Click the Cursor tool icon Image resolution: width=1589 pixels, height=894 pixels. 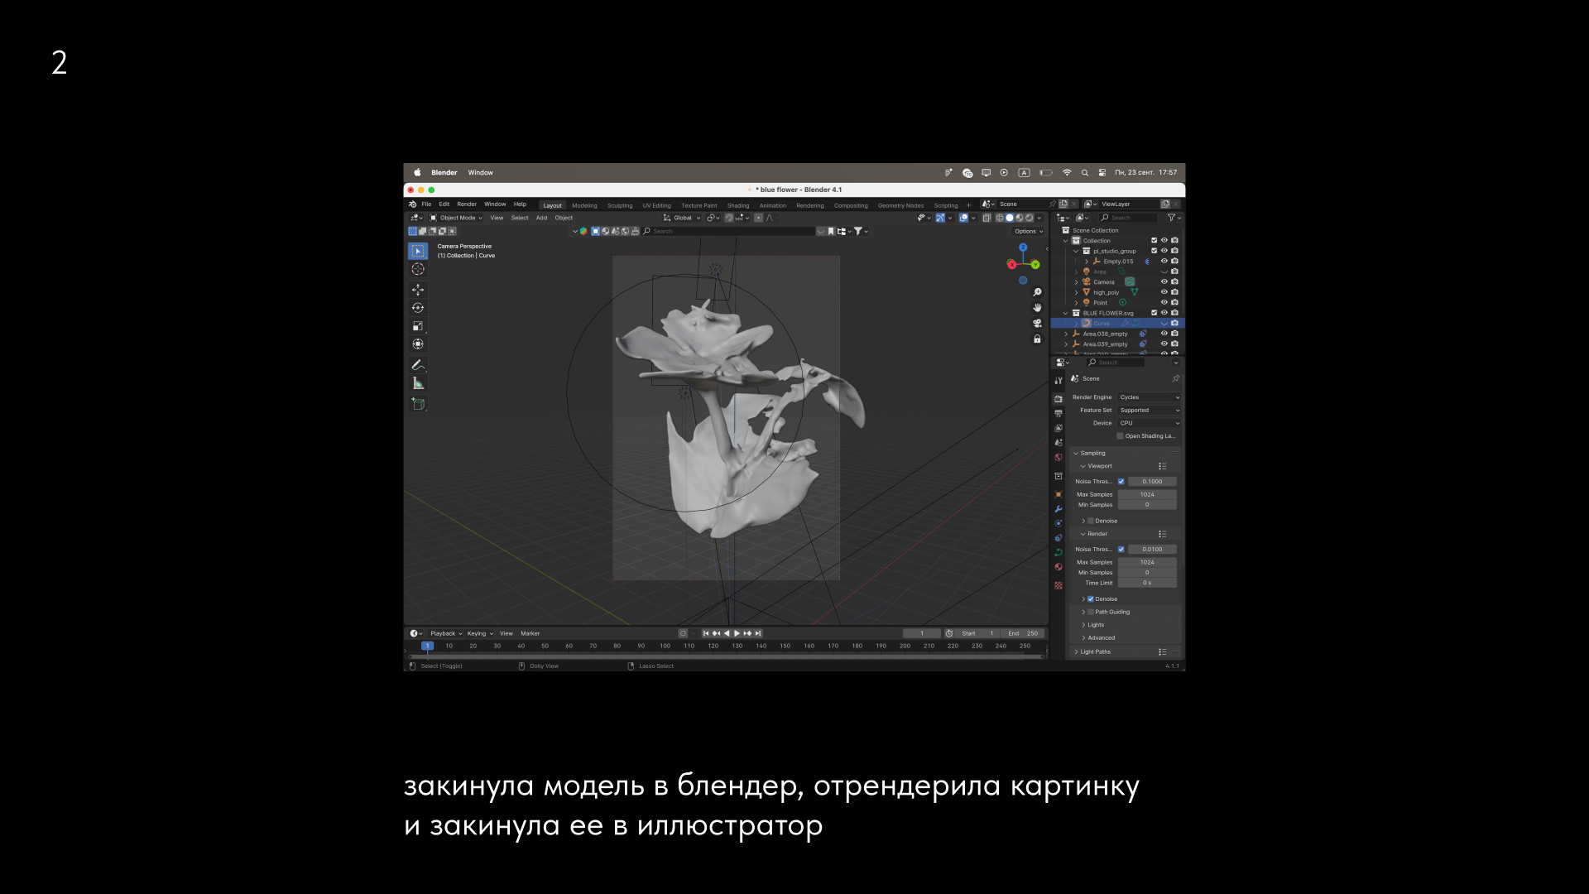[x=418, y=269]
